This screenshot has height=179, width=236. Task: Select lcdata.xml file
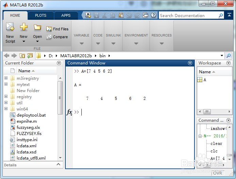pyautogui.click(x=27, y=146)
